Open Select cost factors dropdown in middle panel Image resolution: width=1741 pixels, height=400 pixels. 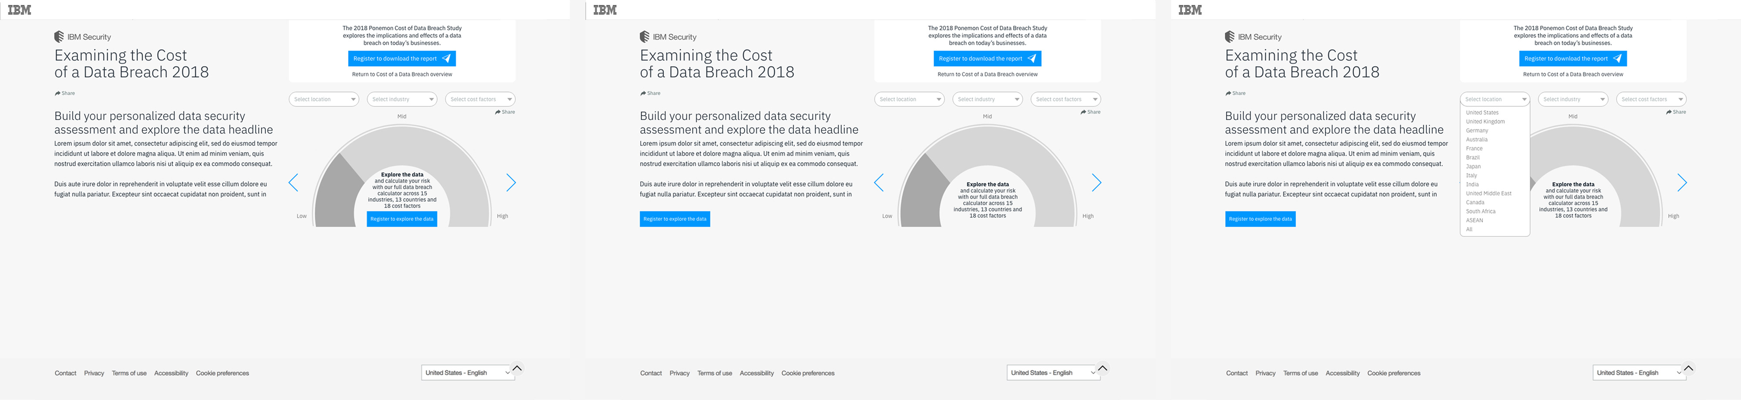click(1066, 99)
